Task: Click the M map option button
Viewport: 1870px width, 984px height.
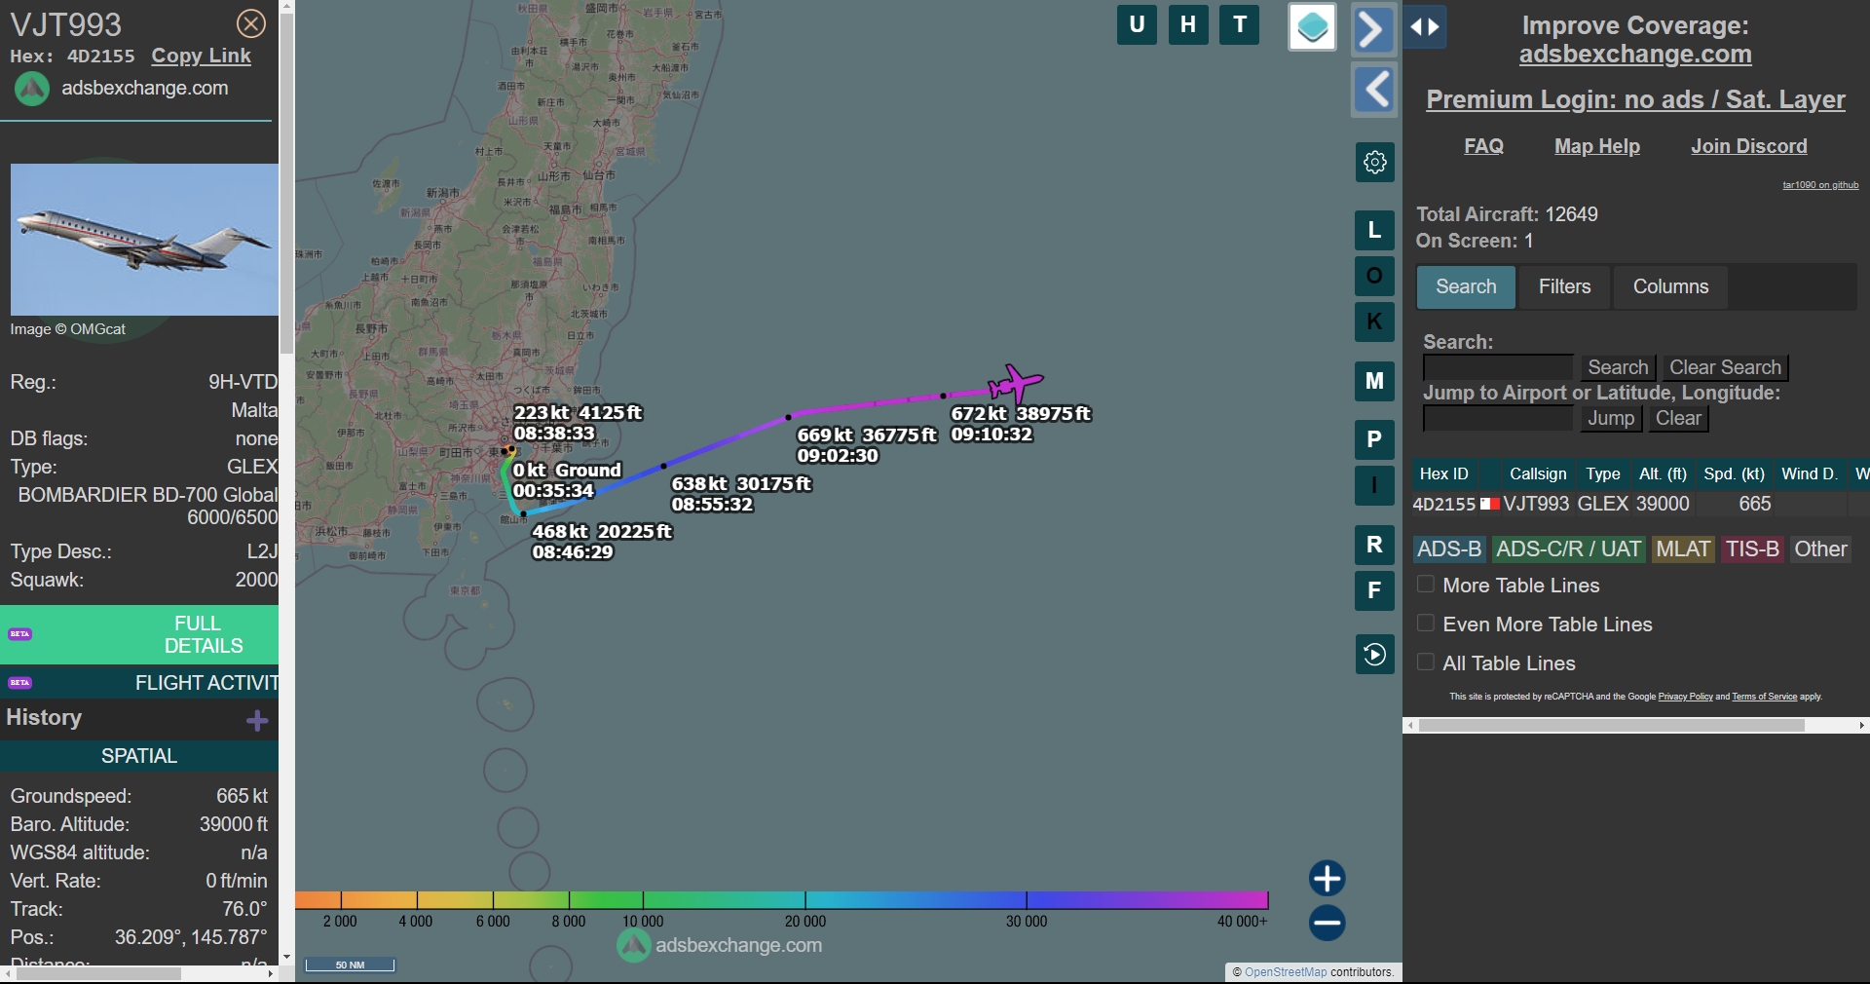Action: (1374, 381)
